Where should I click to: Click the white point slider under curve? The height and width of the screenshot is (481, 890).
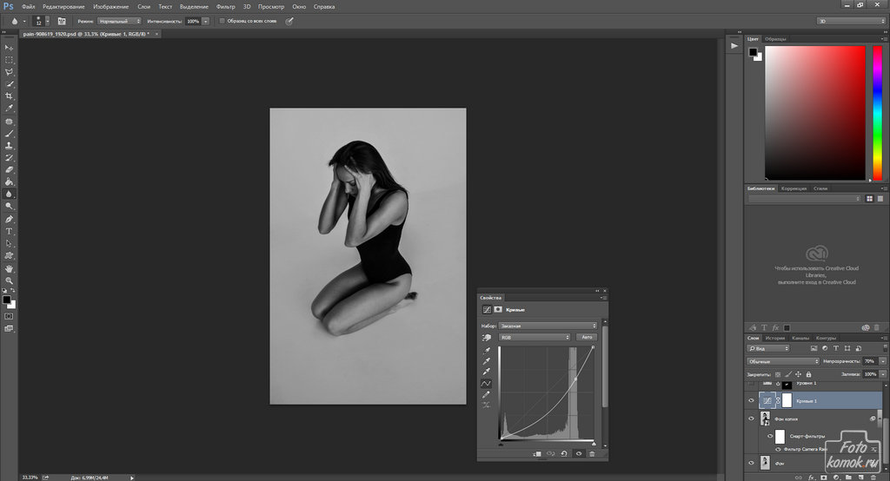(594, 443)
